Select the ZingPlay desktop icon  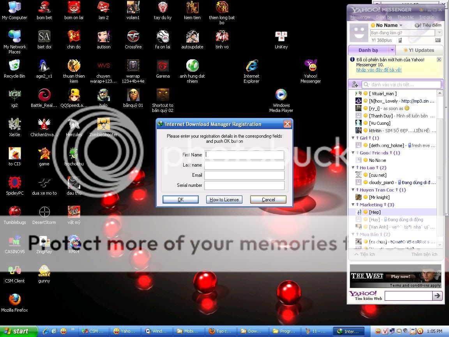(44, 244)
